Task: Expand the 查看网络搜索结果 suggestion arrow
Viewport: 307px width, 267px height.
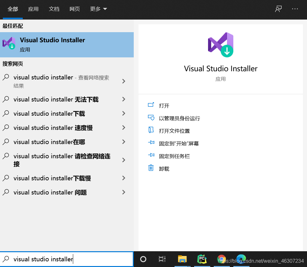Action: coord(124,81)
